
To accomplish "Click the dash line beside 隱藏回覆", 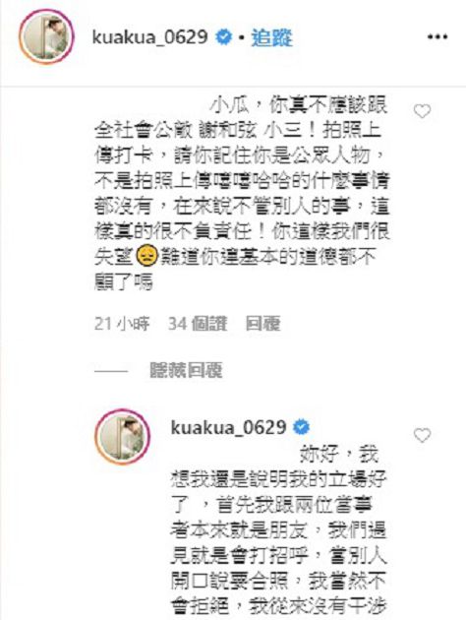I will coord(111,371).
